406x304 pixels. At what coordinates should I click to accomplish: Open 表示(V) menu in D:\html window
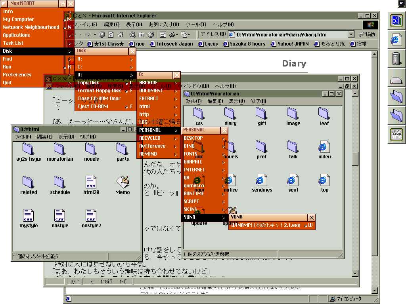[x=66, y=137]
